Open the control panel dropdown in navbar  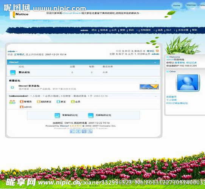(x=148, y=30)
